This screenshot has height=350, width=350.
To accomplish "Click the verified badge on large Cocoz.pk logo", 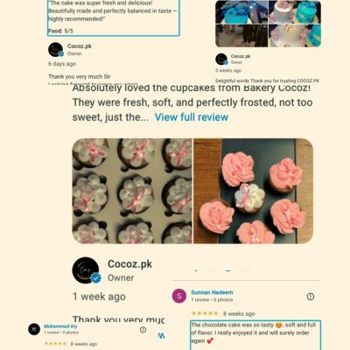I will click(95, 278).
